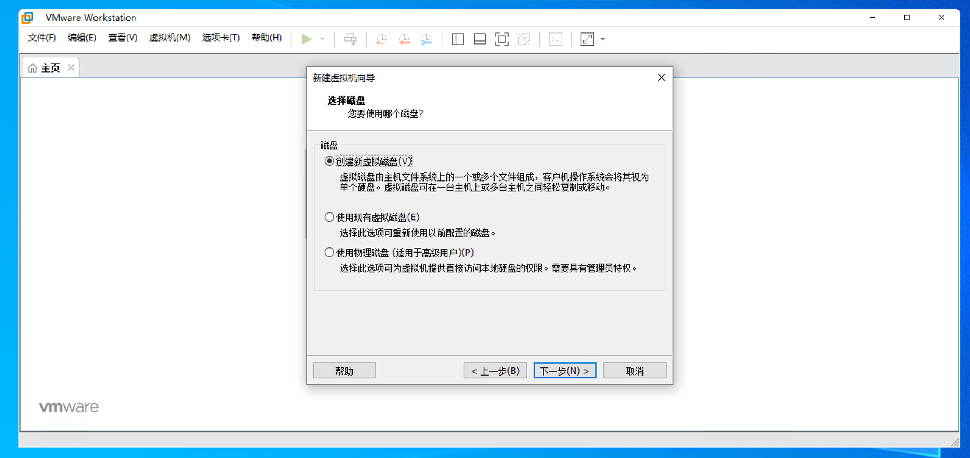Enter full screen mode via toolbar icon
The height and width of the screenshot is (458, 970).
pyautogui.click(x=502, y=39)
